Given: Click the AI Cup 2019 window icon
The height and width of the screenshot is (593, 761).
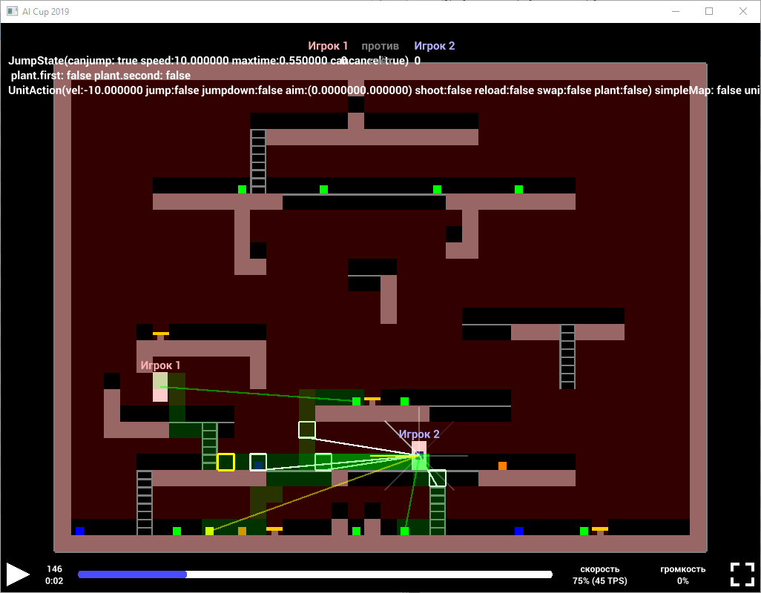Looking at the screenshot, I should pos(12,11).
